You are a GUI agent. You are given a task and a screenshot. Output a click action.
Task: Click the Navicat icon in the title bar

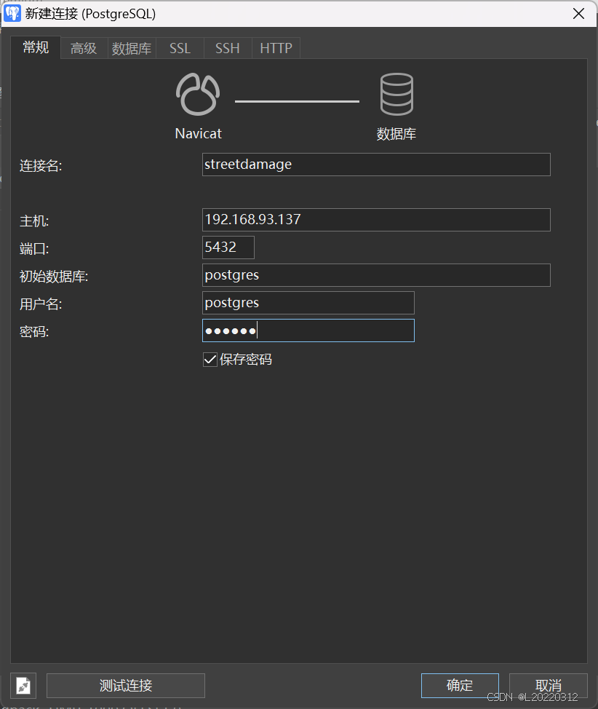pyautogui.click(x=11, y=13)
